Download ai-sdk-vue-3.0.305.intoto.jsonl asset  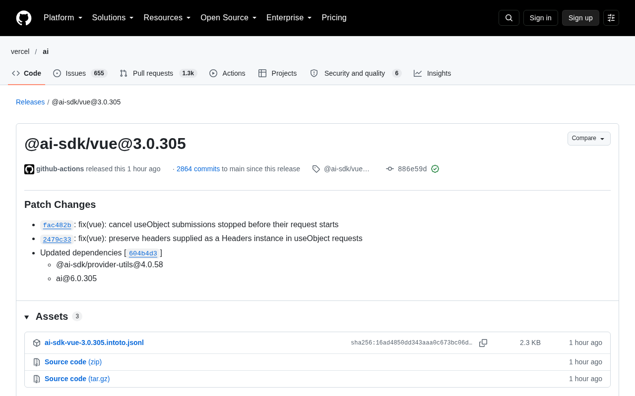click(94, 343)
